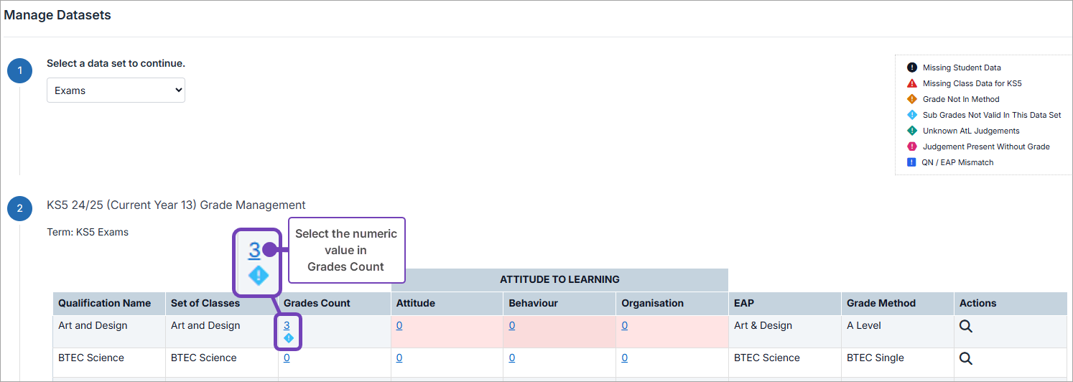The height and width of the screenshot is (382, 1073).
Task: Click the Missing Student Data legend icon
Action: point(912,67)
